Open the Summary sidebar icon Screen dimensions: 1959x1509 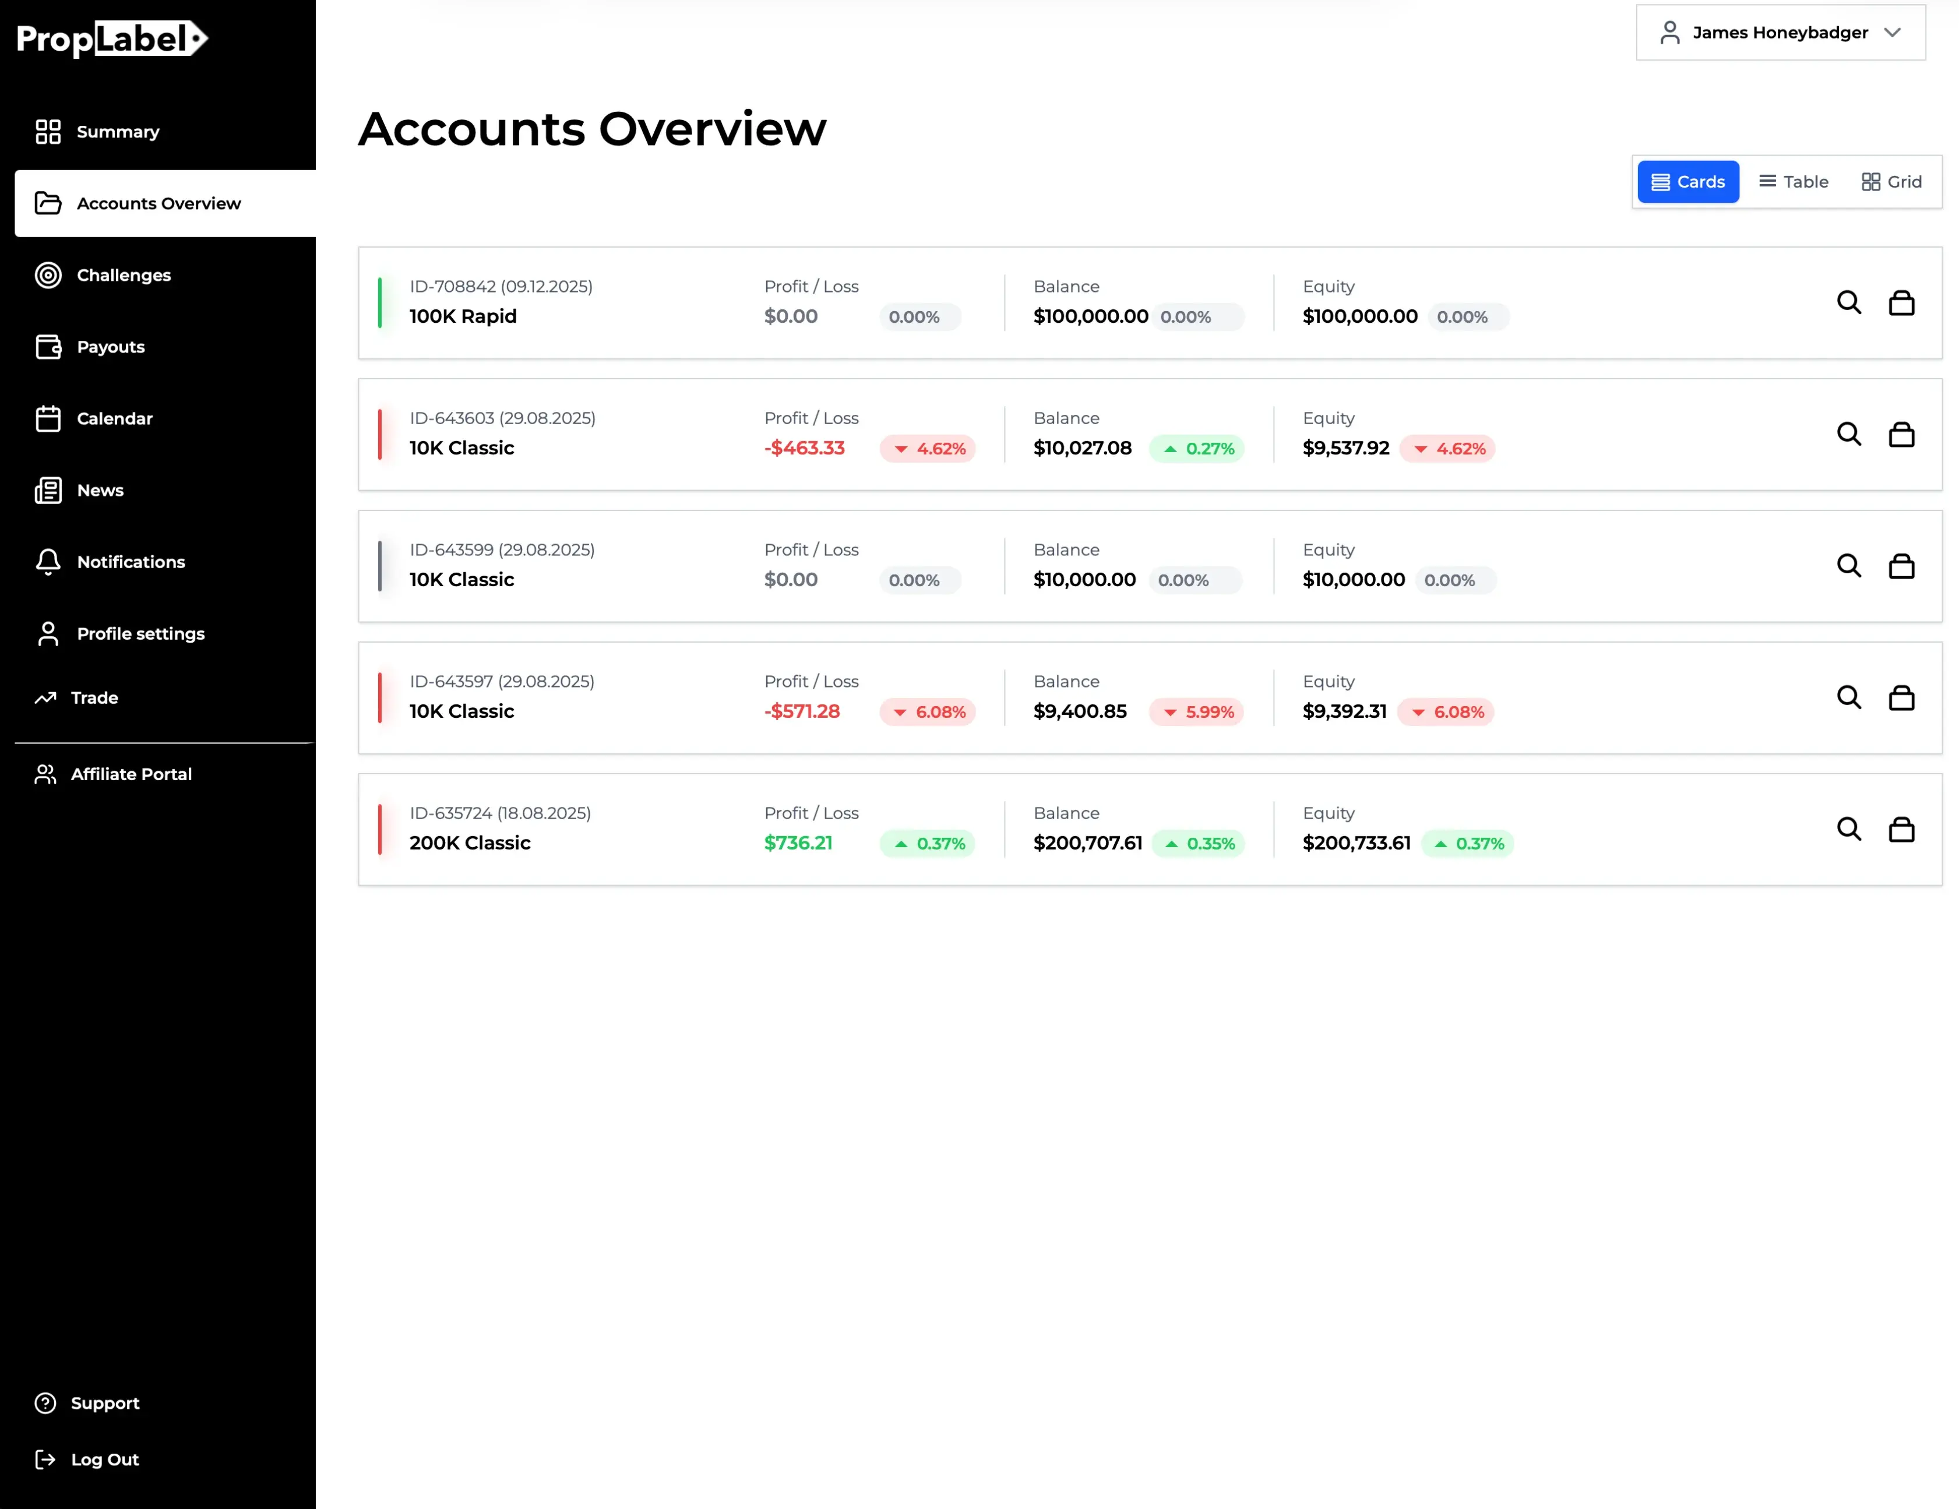48,131
